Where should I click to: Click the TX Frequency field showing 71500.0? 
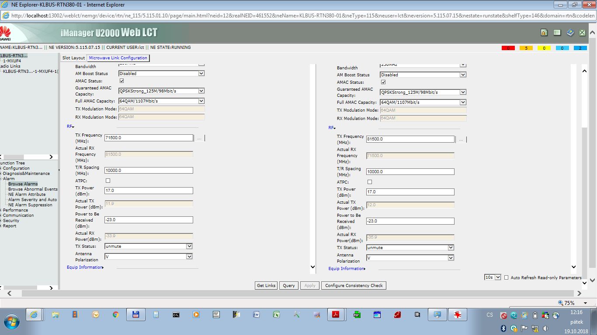coord(149,138)
